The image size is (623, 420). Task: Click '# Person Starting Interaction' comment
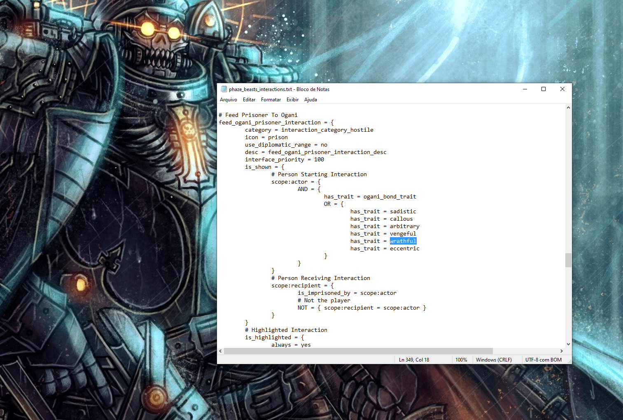coord(319,175)
